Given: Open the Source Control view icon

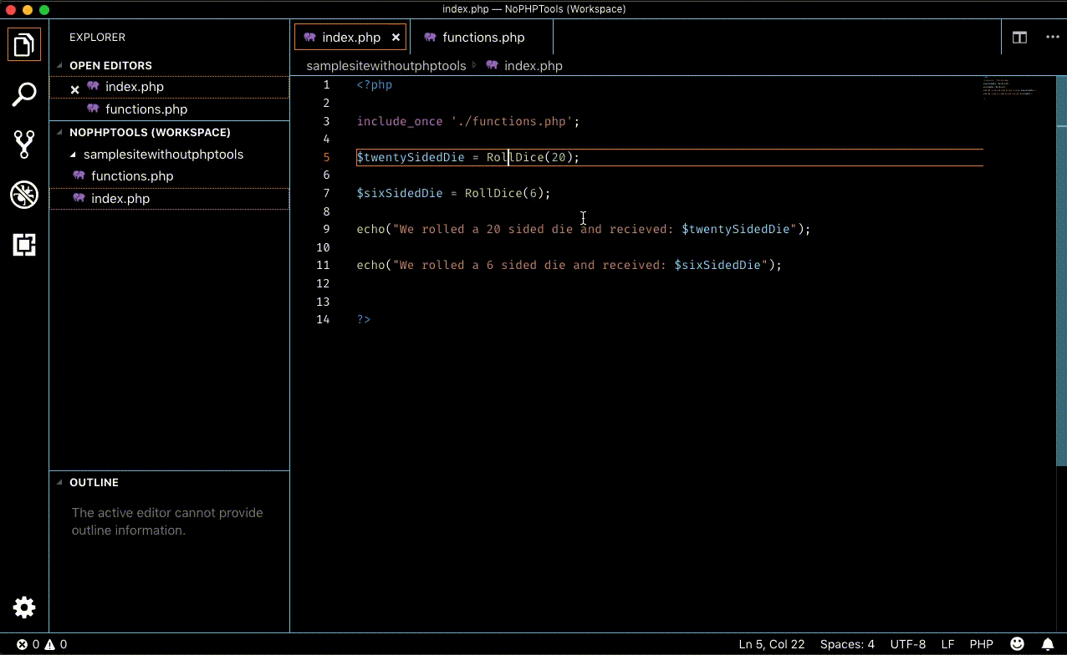Looking at the screenshot, I should (x=24, y=145).
